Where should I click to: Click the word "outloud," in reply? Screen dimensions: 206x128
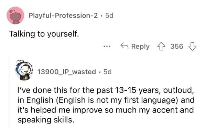click(x=178, y=90)
